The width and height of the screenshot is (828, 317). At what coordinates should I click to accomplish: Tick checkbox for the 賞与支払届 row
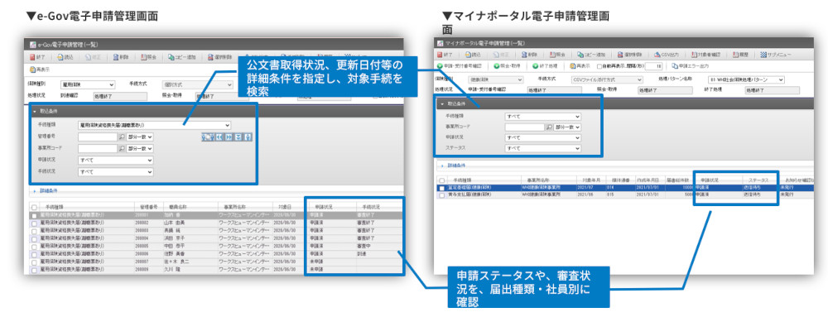[x=441, y=195]
